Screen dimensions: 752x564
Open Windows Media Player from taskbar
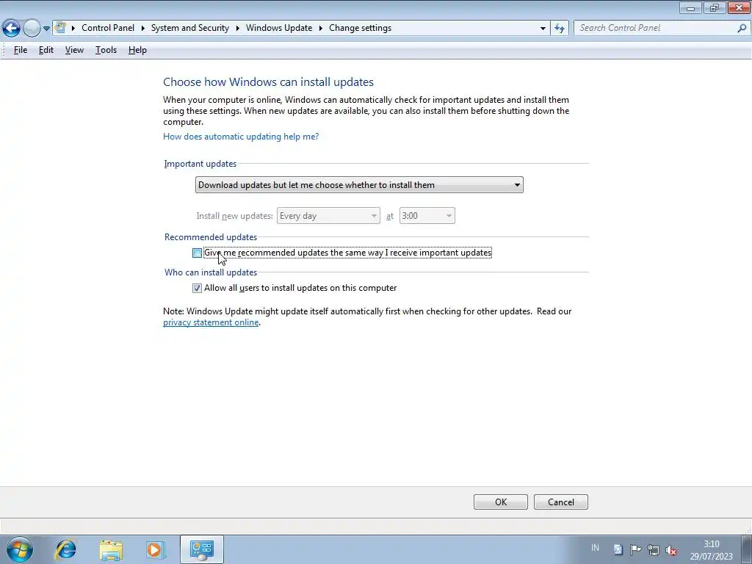coord(156,549)
